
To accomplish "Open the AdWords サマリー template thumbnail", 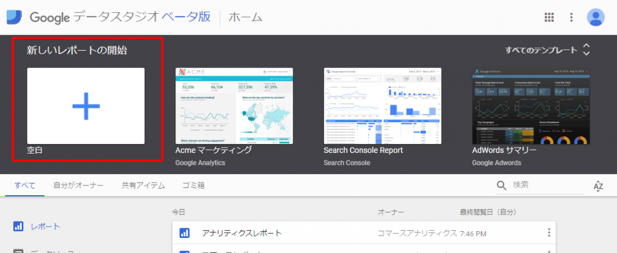I will [531, 106].
